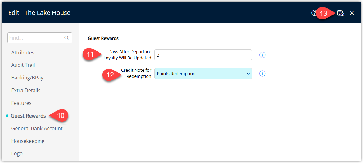This screenshot has width=363, height=163.
Task: Open the Attributes section
Action: click(23, 53)
